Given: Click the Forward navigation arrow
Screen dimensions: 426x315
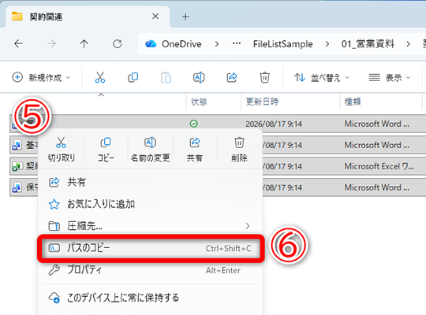Looking at the screenshot, I should (51, 43).
